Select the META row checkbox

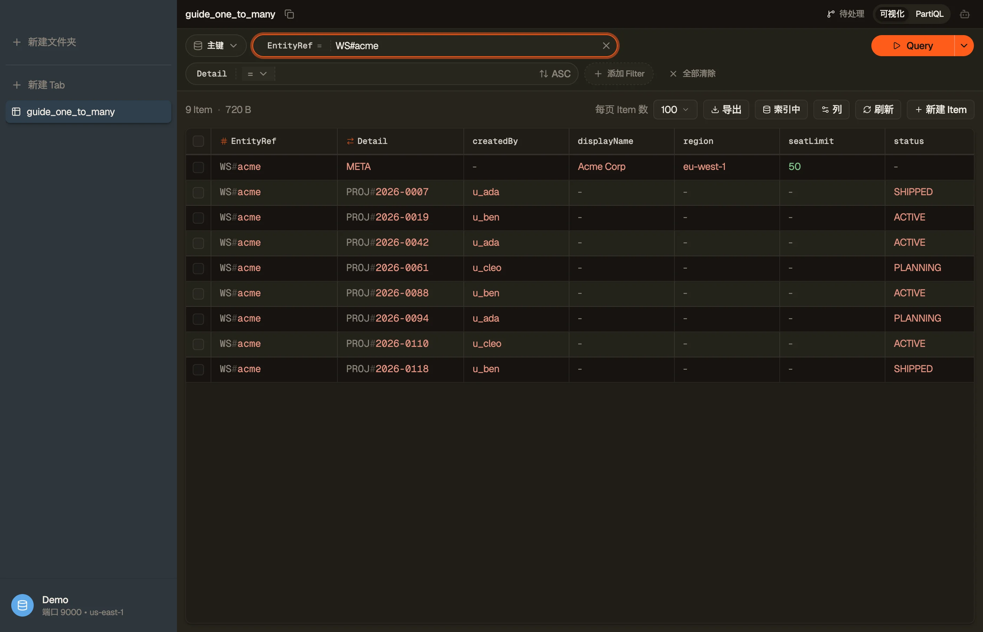point(198,167)
